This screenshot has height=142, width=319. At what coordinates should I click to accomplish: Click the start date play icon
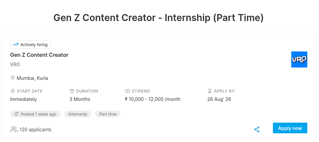click(13, 91)
